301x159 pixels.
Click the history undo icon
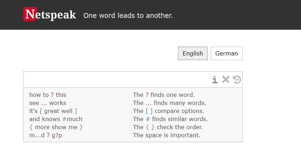coord(237,80)
